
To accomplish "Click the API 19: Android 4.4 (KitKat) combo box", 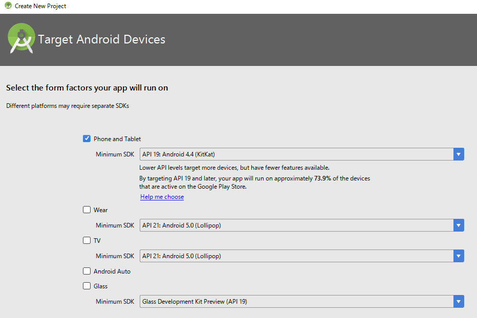I will [x=301, y=154].
